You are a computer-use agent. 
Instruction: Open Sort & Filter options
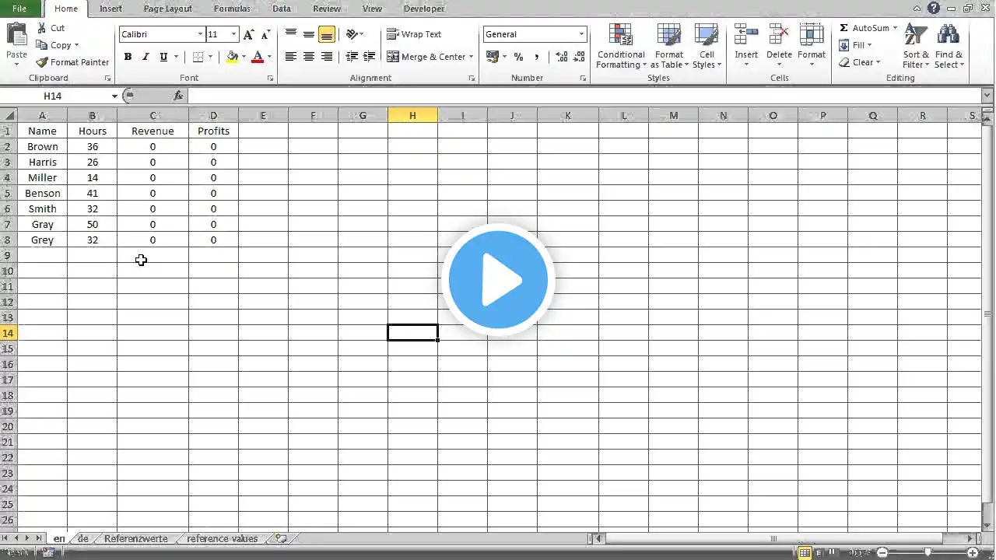916,46
